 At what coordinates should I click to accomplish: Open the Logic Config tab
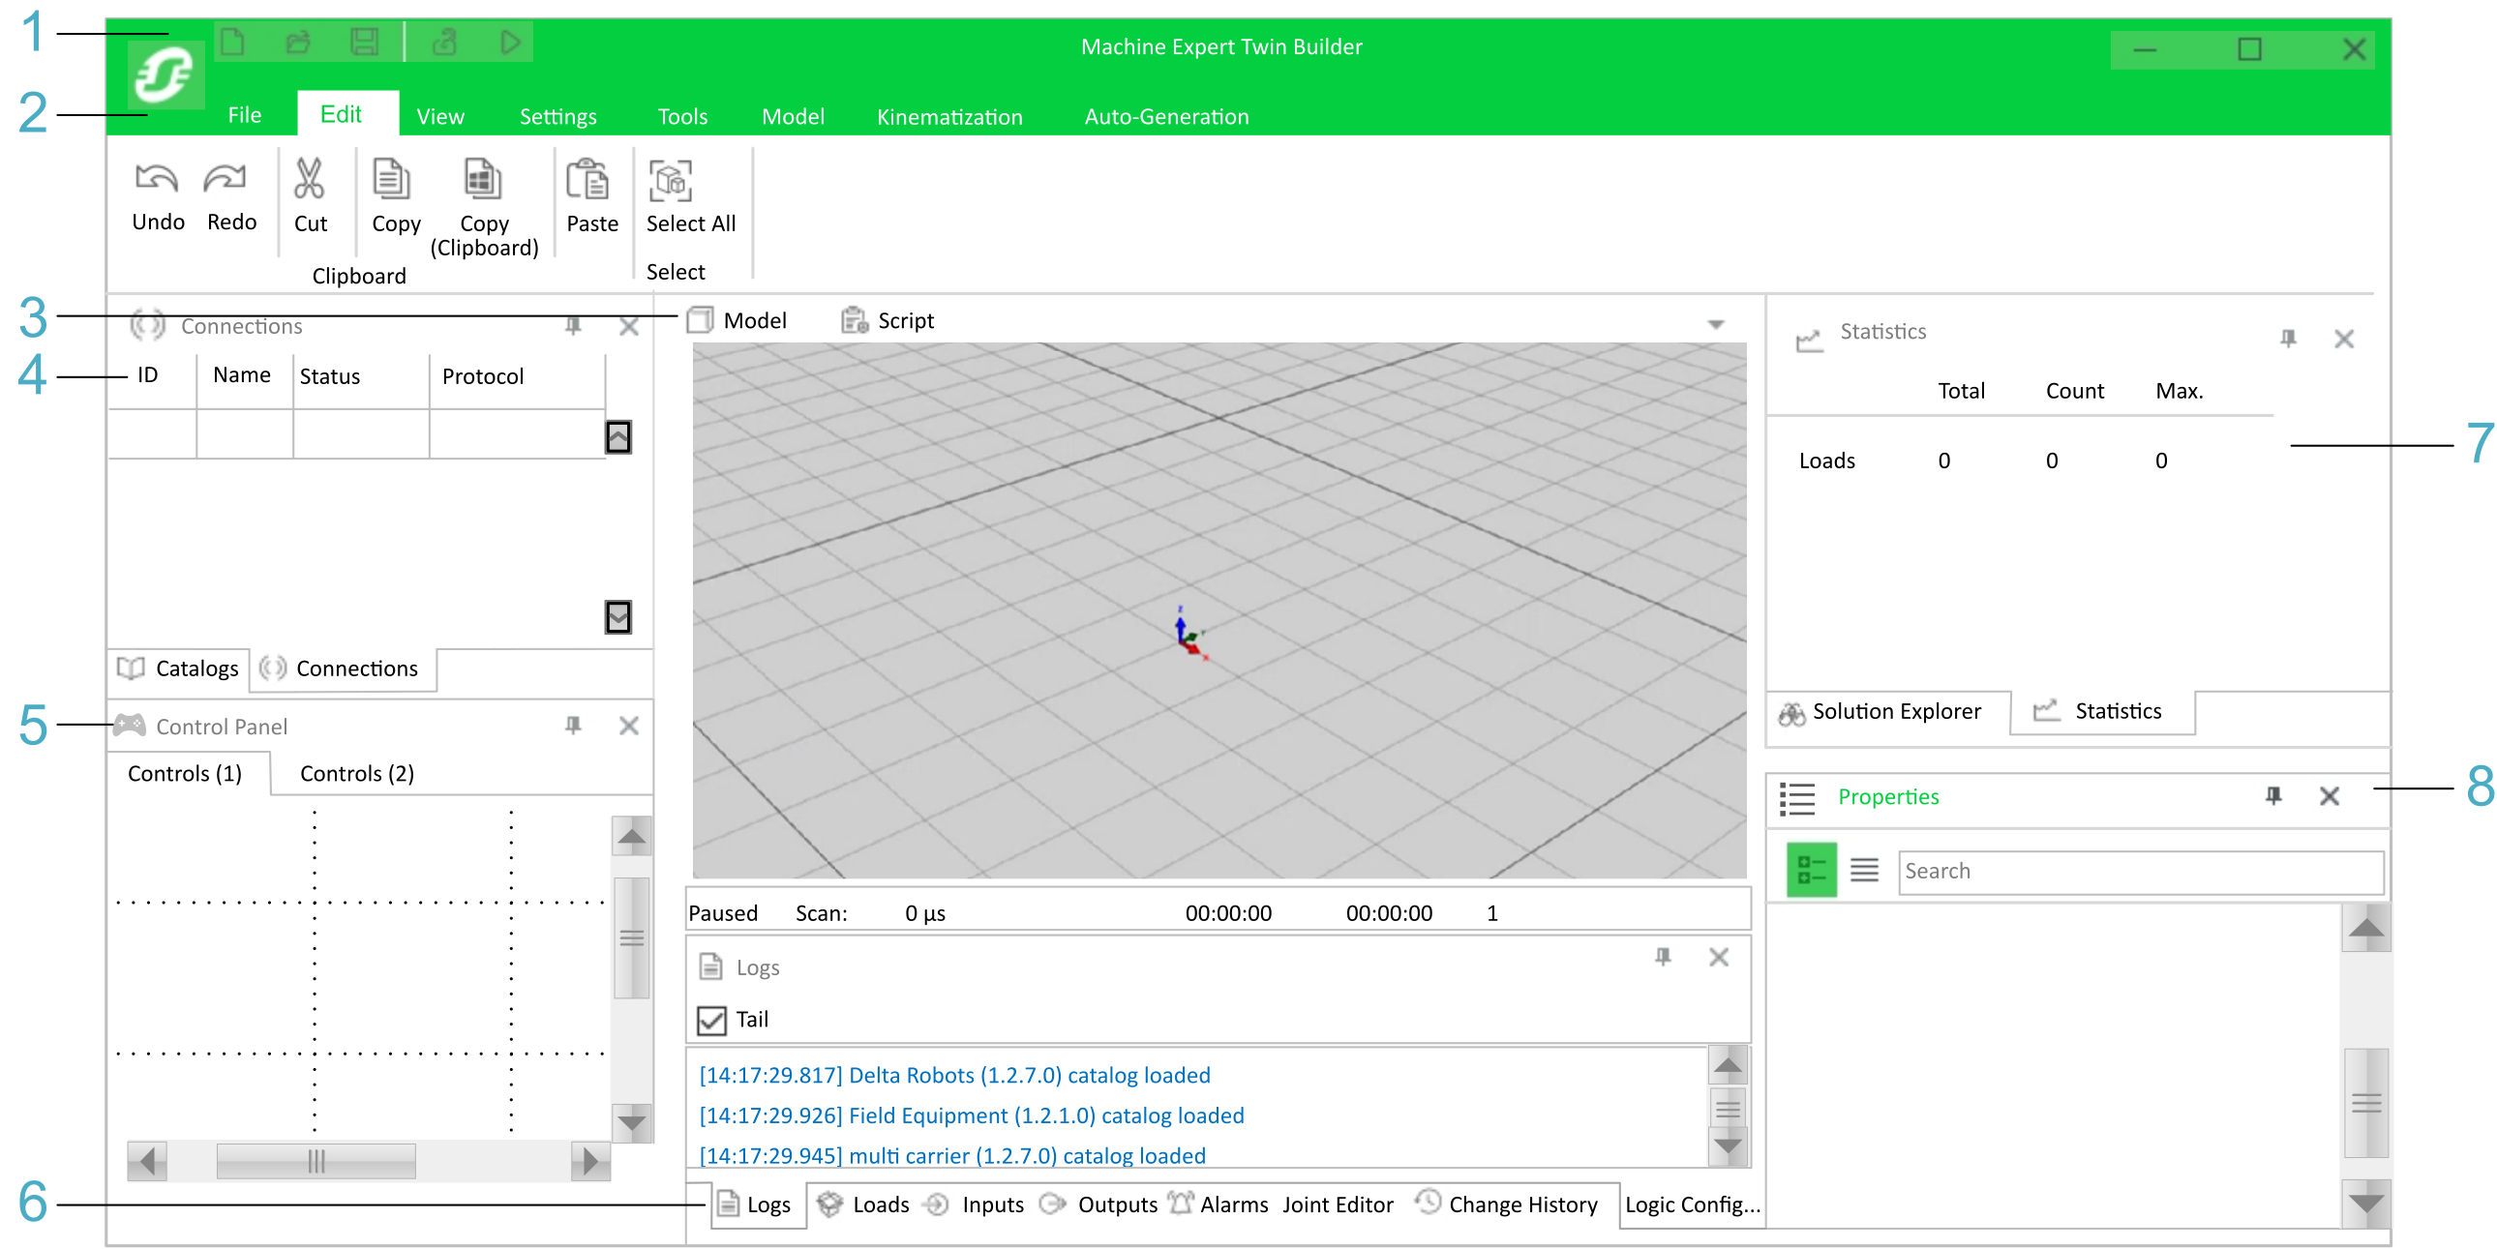coord(1693,1204)
